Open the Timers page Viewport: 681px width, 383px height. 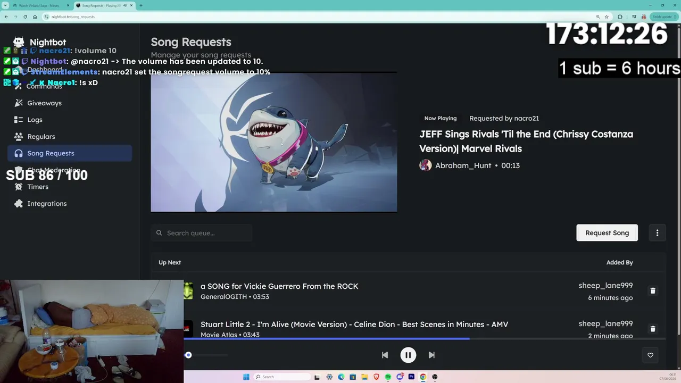(70, 187)
